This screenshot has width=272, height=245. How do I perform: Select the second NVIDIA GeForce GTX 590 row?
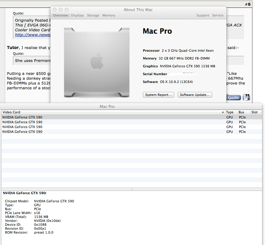tap(132, 122)
